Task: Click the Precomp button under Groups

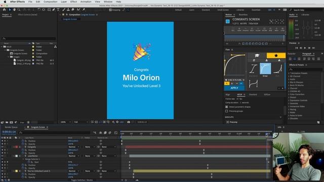Action: point(232,122)
